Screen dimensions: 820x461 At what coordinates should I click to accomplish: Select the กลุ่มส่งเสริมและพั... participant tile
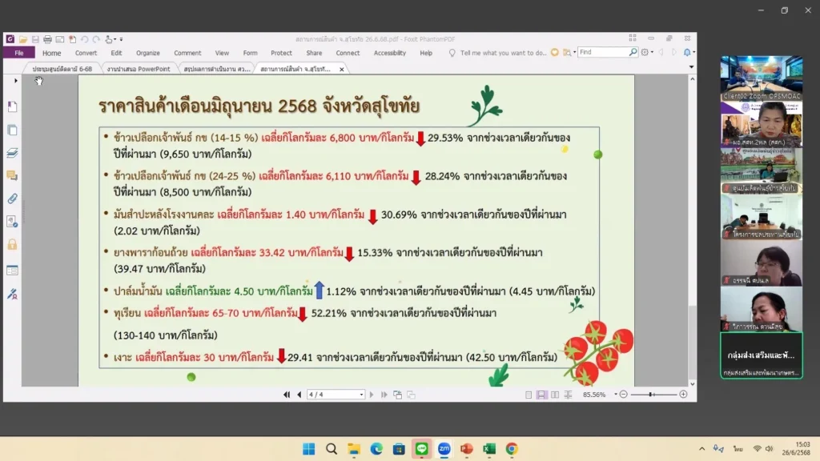coord(762,355)
